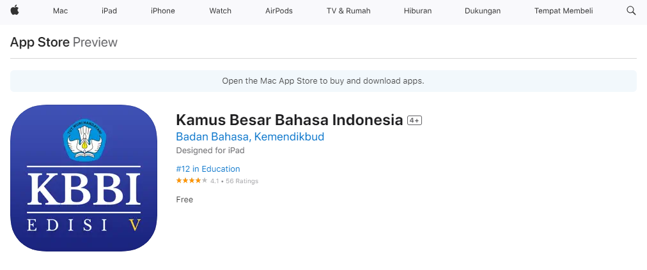647x270 pixels.
Task: Click the KBBI Edisi V app icon
Action: tap(84, 178)
